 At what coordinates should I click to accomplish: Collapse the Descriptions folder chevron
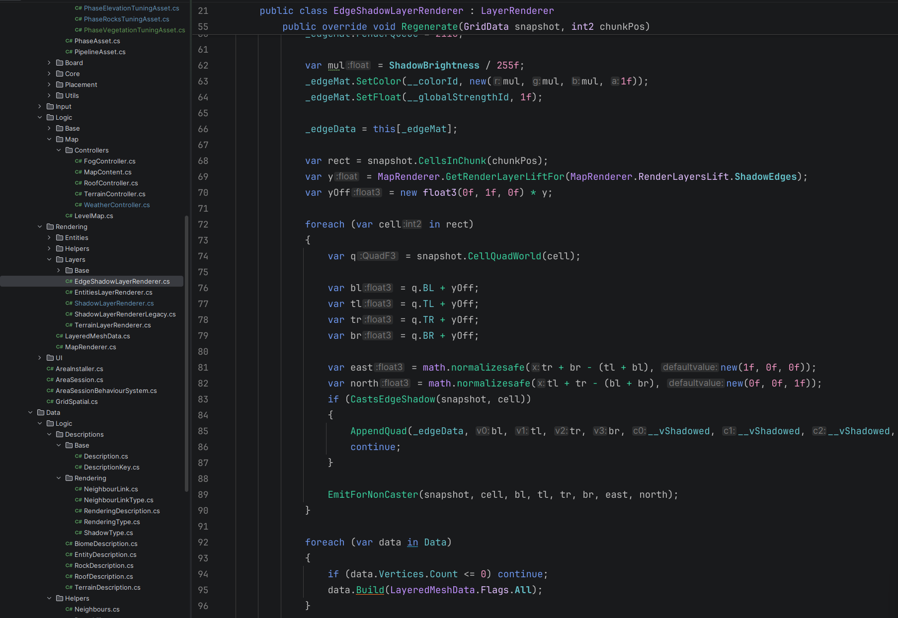(x=49, y=435)
